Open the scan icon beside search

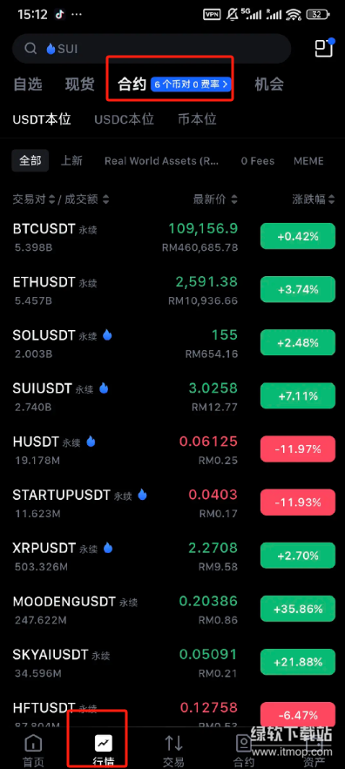click(323, 48)
